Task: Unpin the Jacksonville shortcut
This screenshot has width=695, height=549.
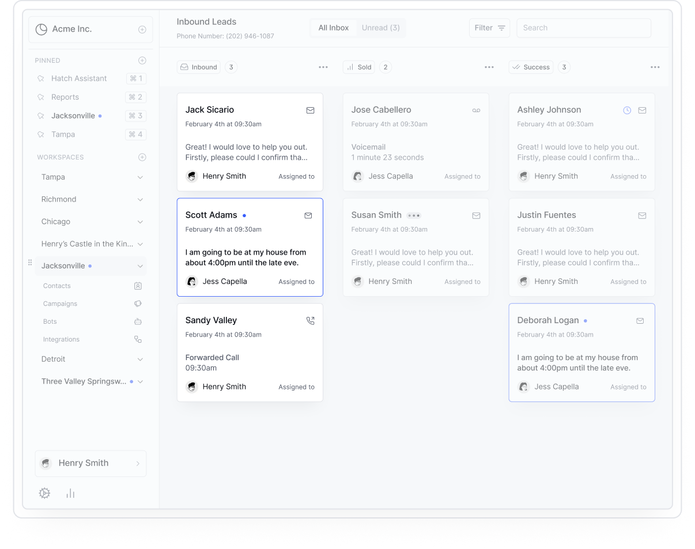Action: coord(41,116)
